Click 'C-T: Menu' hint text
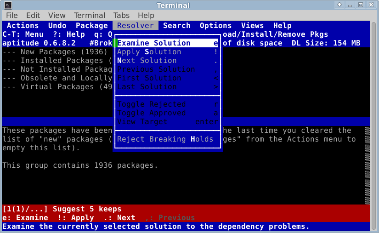Screen dimensions: 379x233 pyautogui.click(x=23, y=34)
